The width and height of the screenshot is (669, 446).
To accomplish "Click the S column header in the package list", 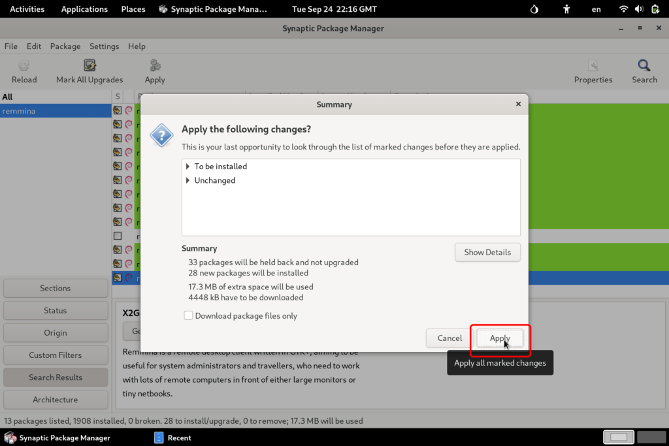I will pos(118,97).
